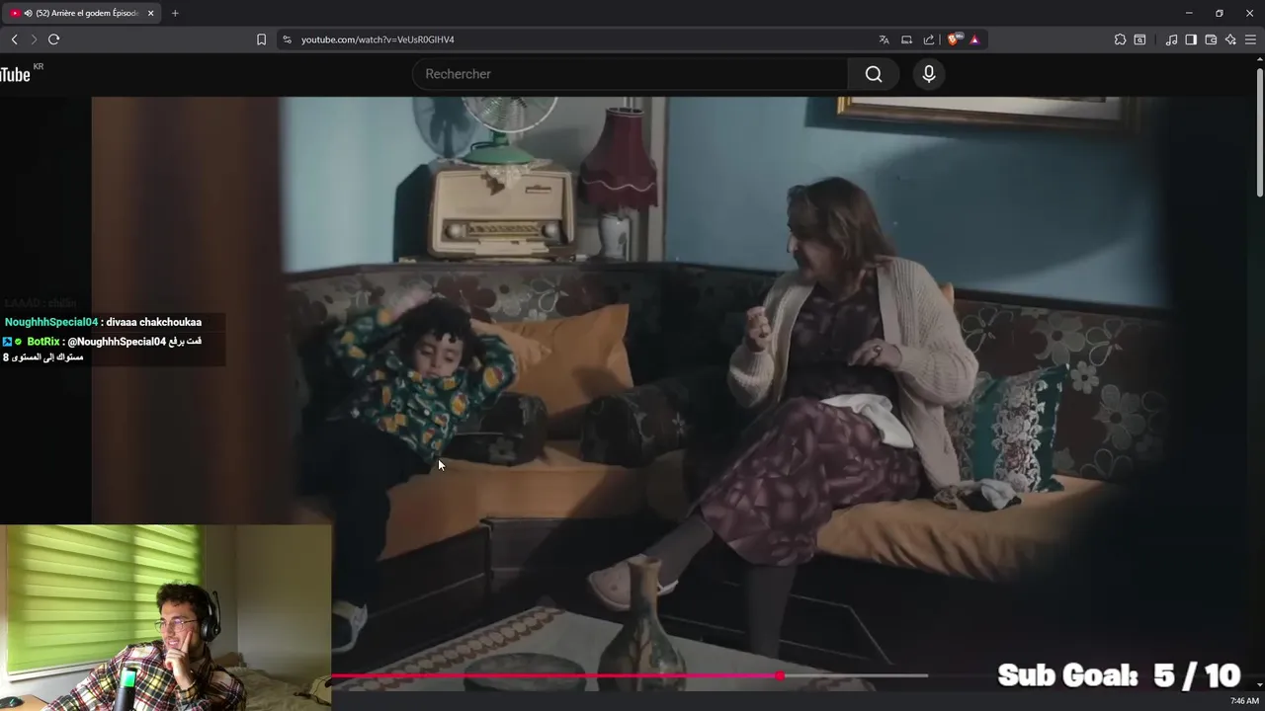Open Brave Shields lion icon
Viewport: 1265px width, 711px height.
coord(954,39)
